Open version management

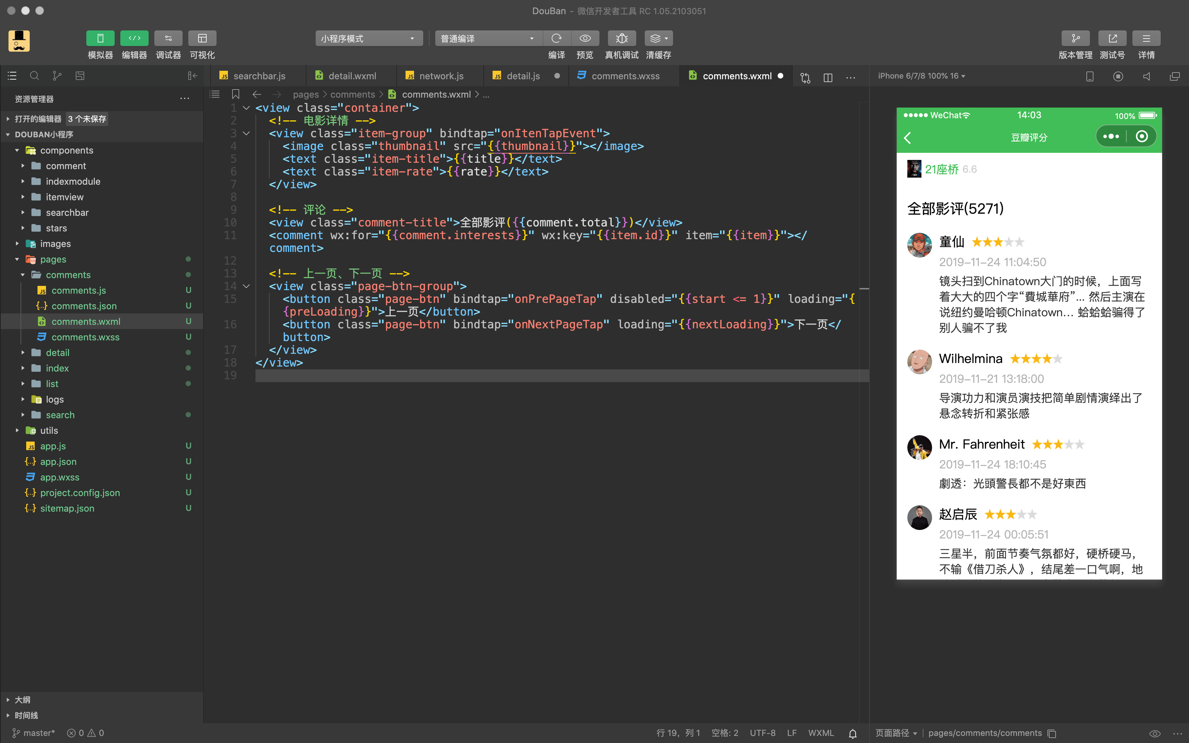[1075, 38]
